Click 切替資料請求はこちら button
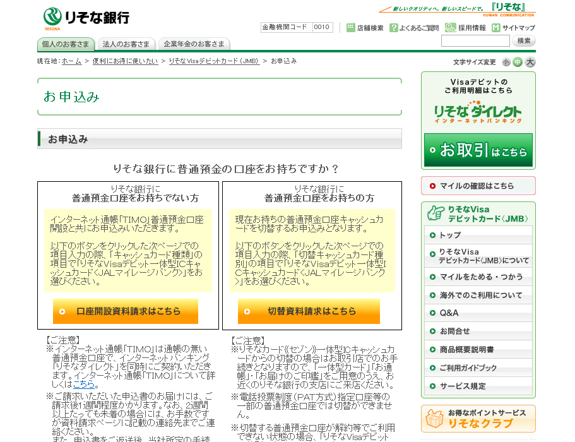This screenshot has height=442, width=575. (x=309, y=311)
